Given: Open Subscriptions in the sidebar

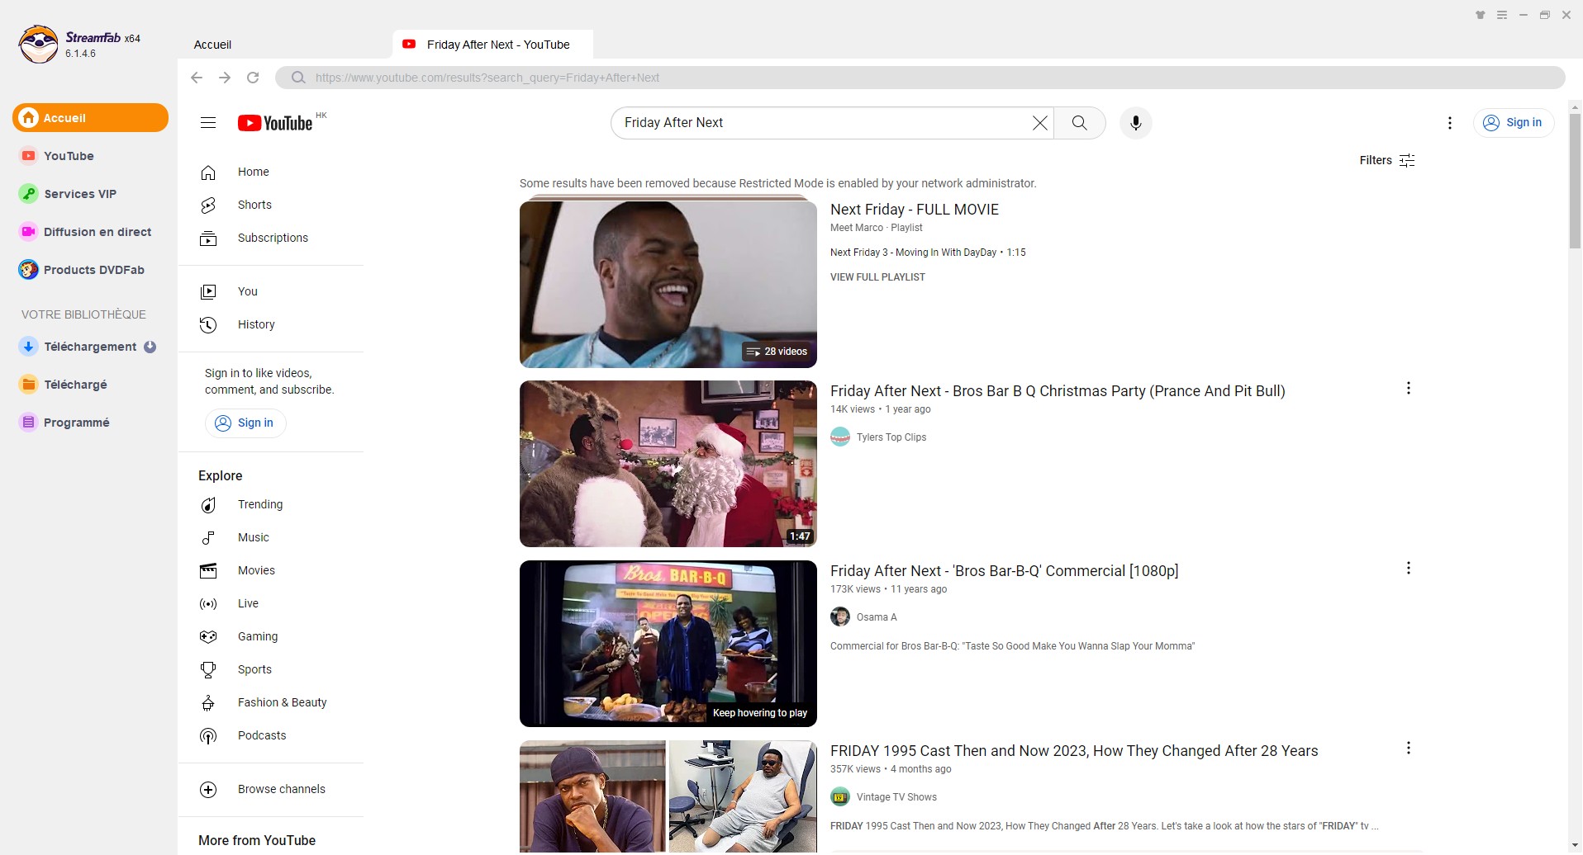Looking at the screenshot, I should pos(271,238).
